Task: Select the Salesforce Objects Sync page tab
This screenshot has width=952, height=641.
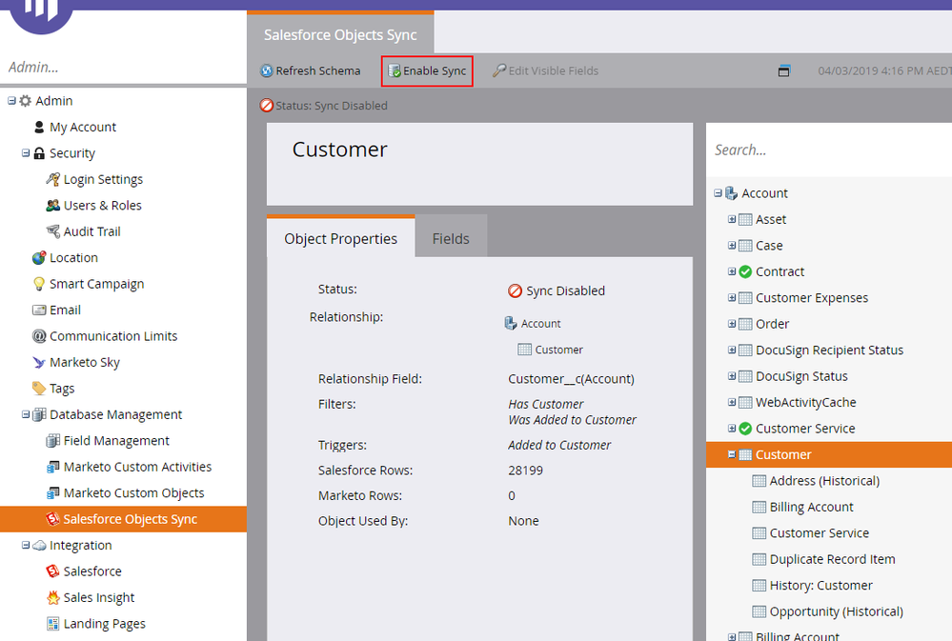Action: (x=340, y=33)
